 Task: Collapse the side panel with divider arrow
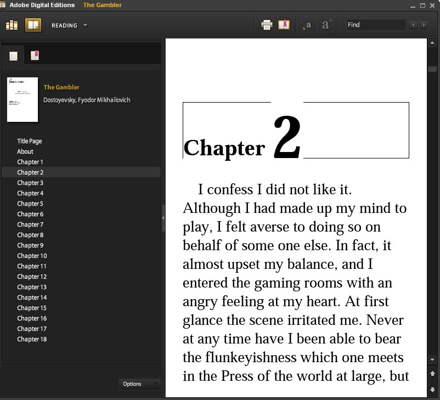(163, 217)
